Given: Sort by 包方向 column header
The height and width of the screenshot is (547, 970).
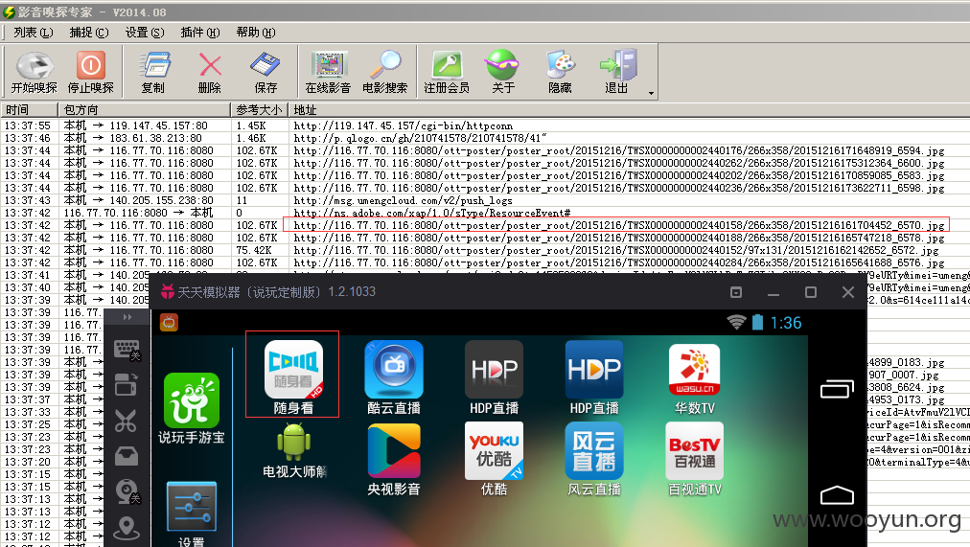Looking at the screenshot, I should [x=145, y=110].
